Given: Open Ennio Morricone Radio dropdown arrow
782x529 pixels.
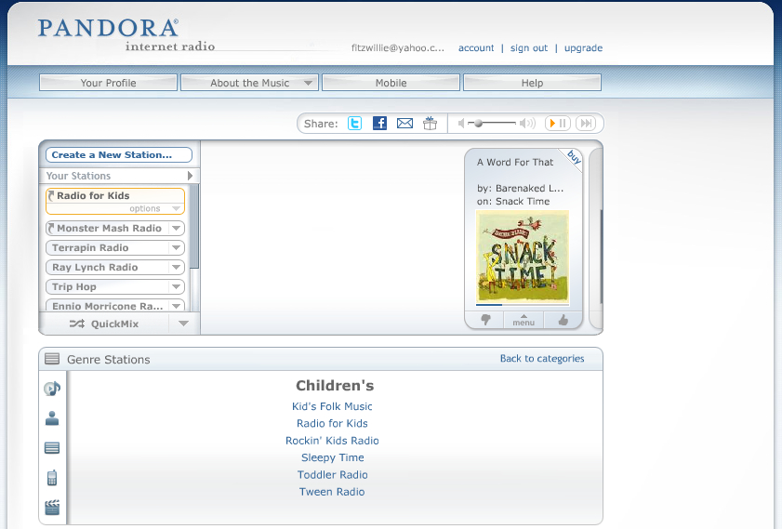Looking at the screenshot, I should 176,305.
